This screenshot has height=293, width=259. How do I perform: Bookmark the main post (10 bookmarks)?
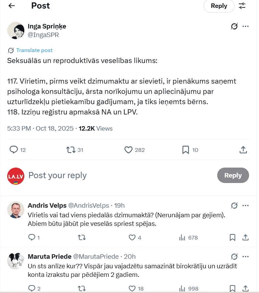point(186,150)
